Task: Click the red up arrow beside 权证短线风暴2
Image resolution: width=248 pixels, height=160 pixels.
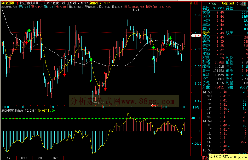Action: coord(17,3)
